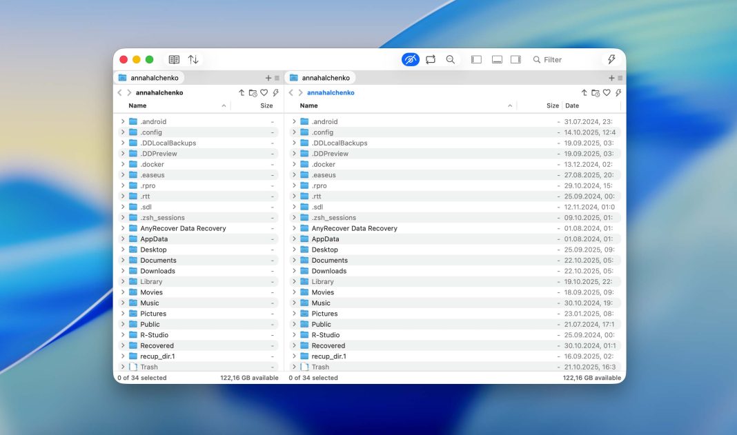
Task: Open favorites via the heart icon in right pane
Action: pyautogui.click(x=606, y=92)
